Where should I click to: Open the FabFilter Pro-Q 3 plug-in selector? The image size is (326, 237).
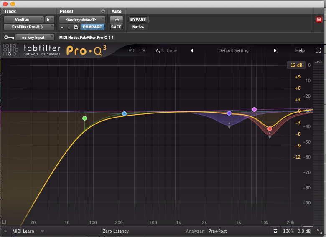(29, 27)
